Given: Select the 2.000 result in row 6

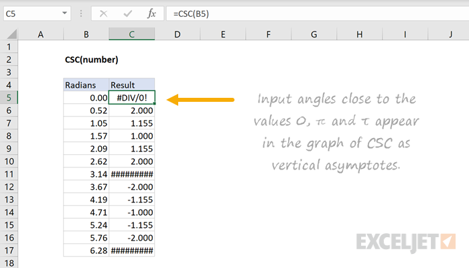Looking at the screenshot, I should [x=131, y=111].
